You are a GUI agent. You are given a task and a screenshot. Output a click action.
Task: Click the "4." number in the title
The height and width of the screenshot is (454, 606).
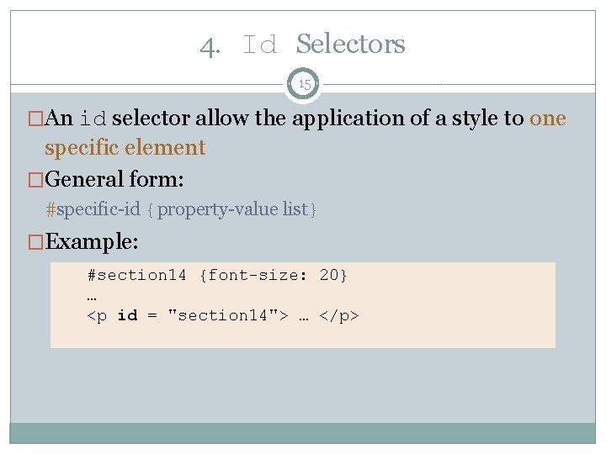(x=210, y=45)
